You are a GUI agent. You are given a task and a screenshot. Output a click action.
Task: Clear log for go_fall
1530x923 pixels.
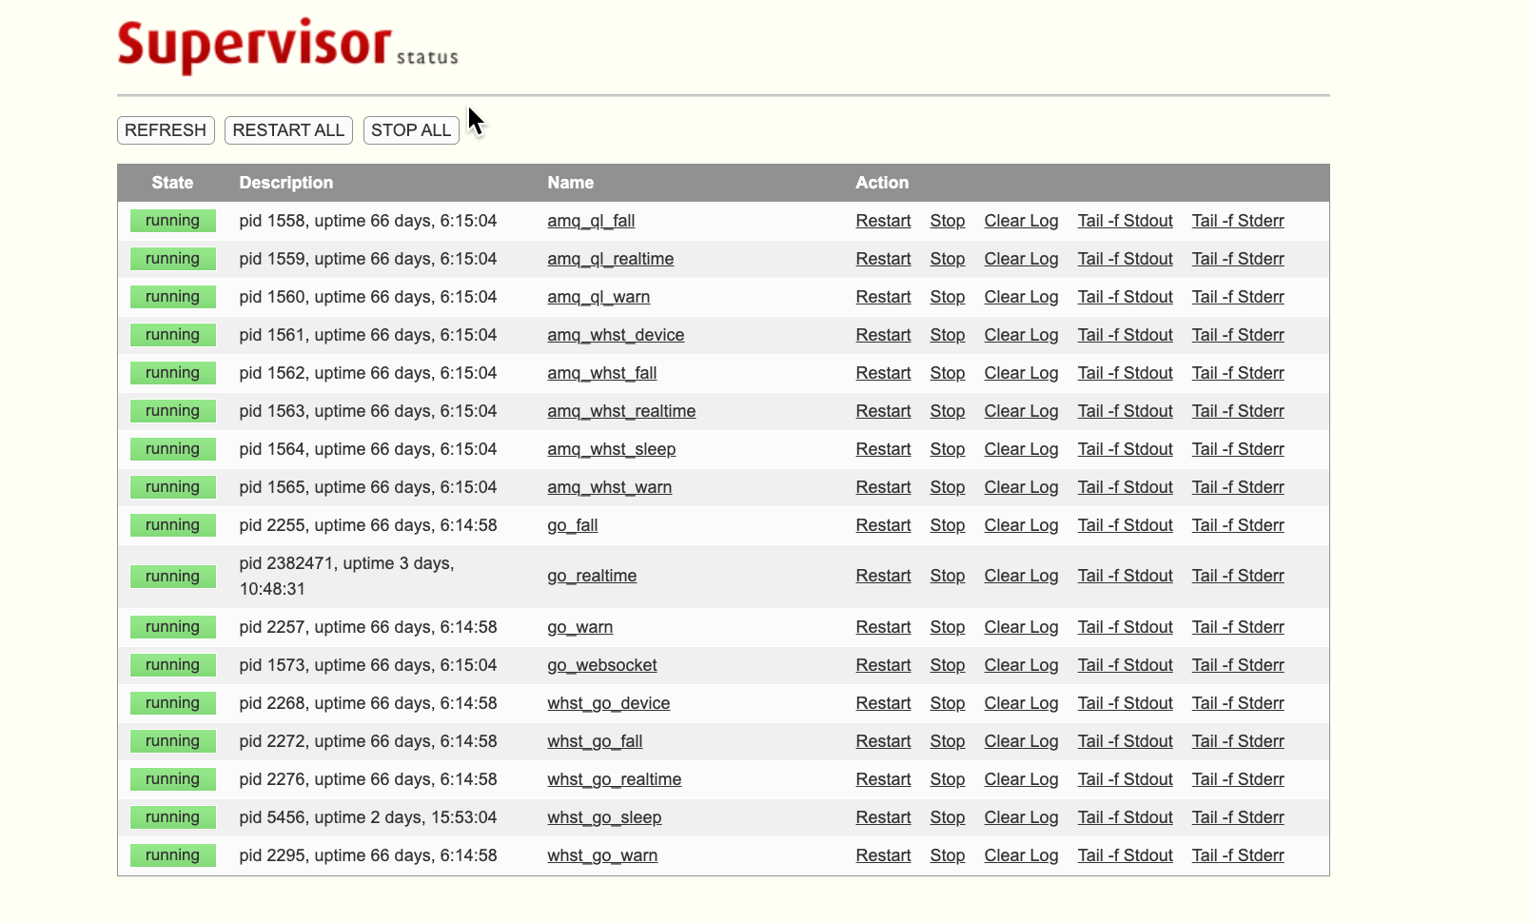tap(1021, 525)
